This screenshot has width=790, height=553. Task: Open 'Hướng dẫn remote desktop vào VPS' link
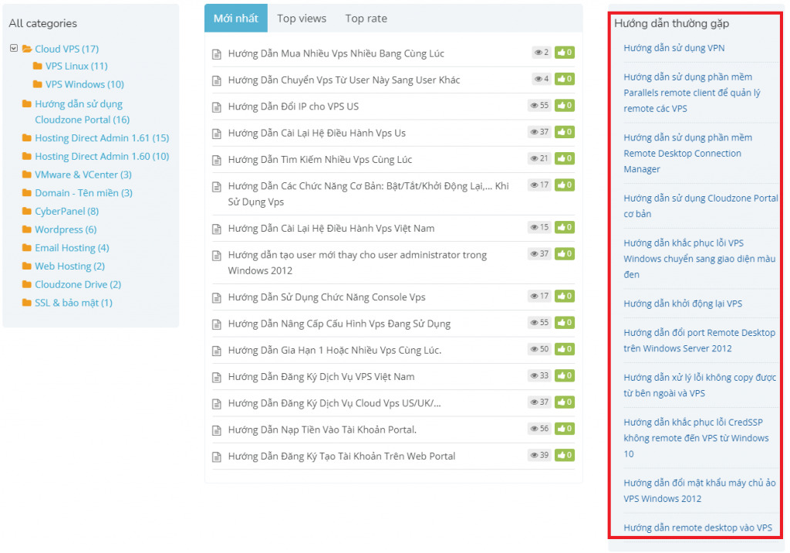click(697, 528)
